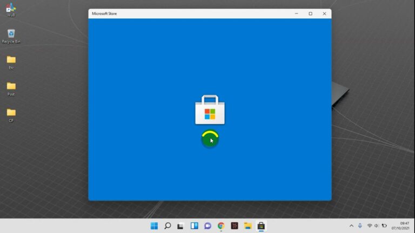This screenshot has height=233, width=415.
Task: Open the dark red app on taskbar
Action: (235, 226)
